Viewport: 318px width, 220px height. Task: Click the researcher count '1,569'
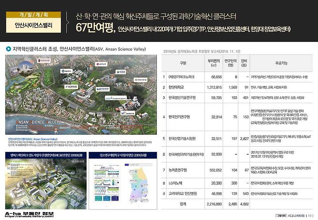pos(233,87)
